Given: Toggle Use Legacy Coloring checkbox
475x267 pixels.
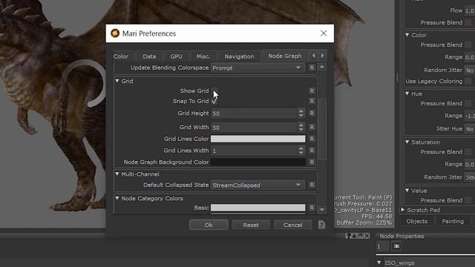Looking at the screenshot, I should pyautogui.click(x=468, y=81).
